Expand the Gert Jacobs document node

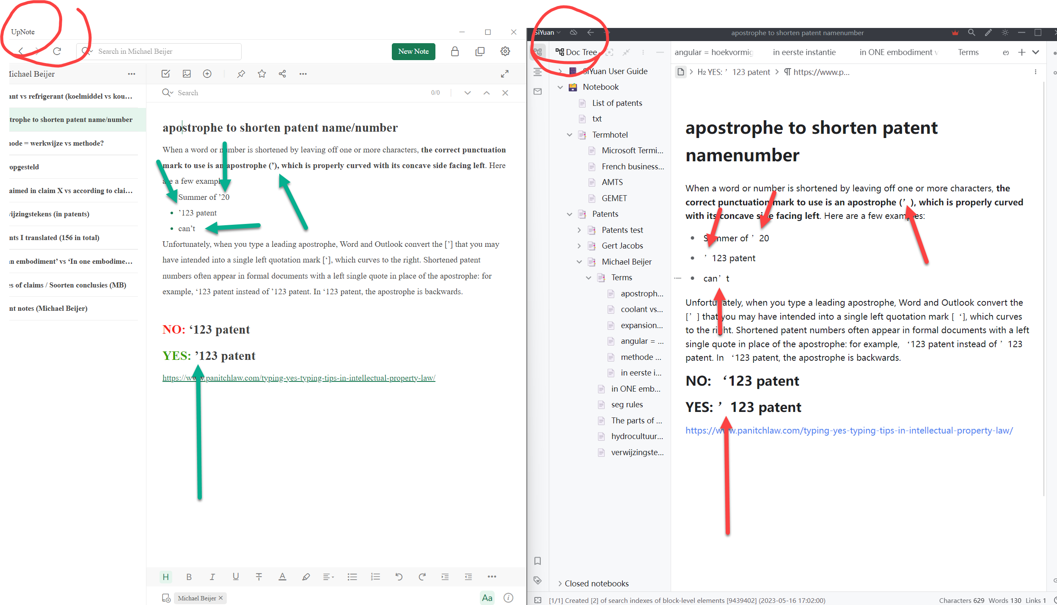point(579,246)
